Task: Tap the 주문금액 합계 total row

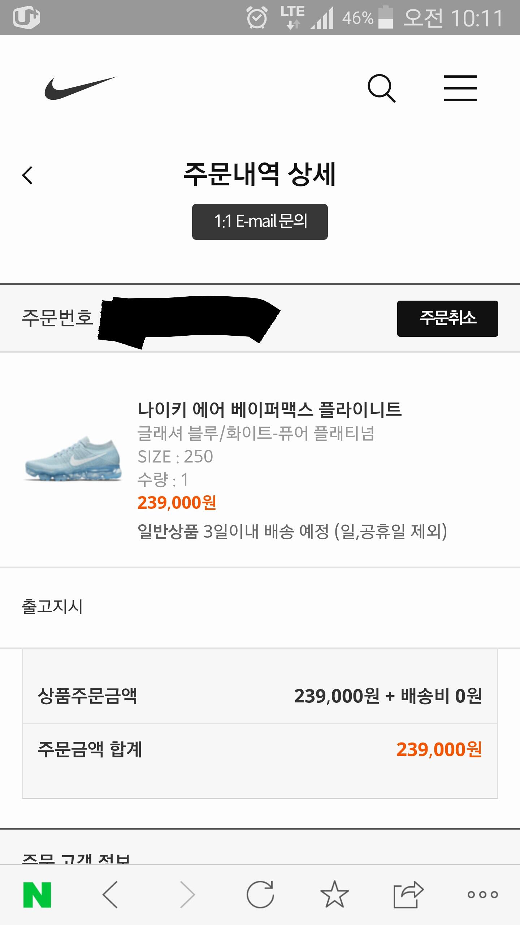Action: click(x=260, y=749)
